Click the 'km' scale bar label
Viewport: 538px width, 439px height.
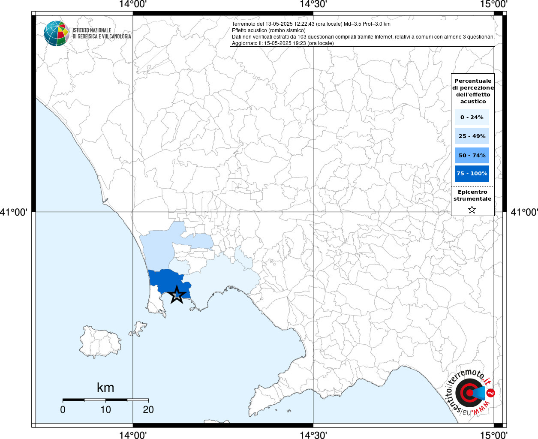(x=105, y=388)
